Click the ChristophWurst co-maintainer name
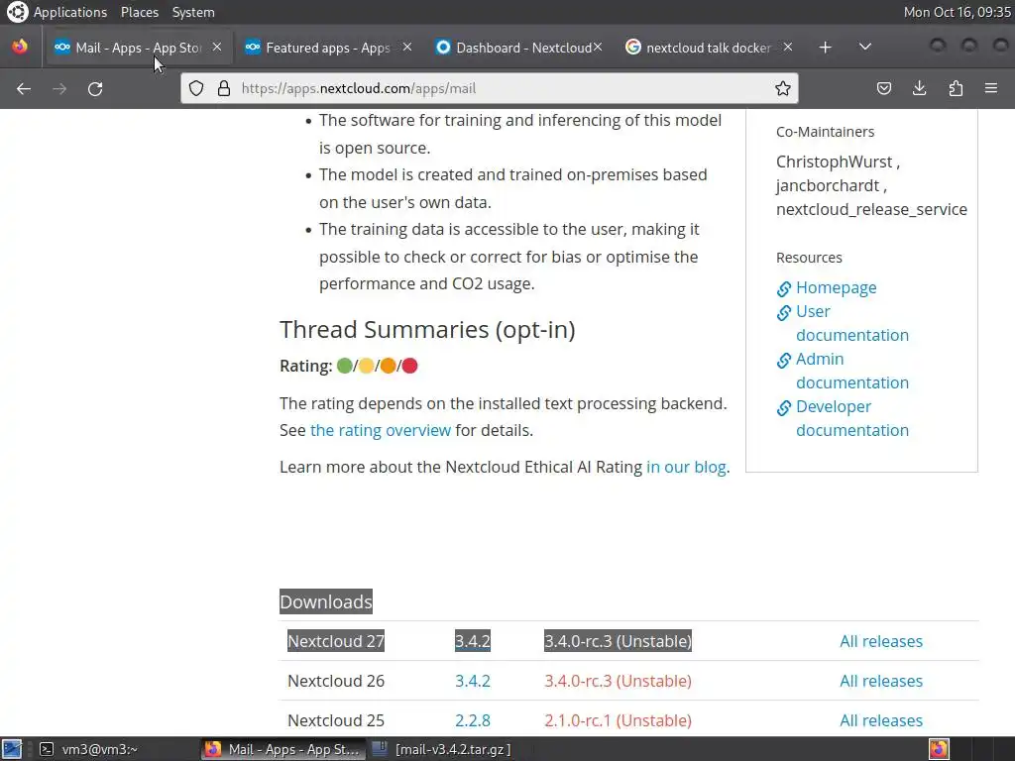 tap(835, 162)
